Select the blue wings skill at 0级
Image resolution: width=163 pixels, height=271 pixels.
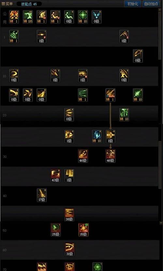tap(96, 17)
